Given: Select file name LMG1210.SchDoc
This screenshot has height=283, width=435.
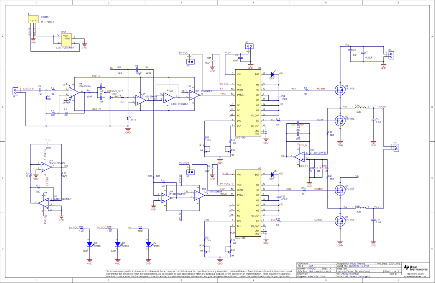Looking at the screenshot, I should click(350, 274).
